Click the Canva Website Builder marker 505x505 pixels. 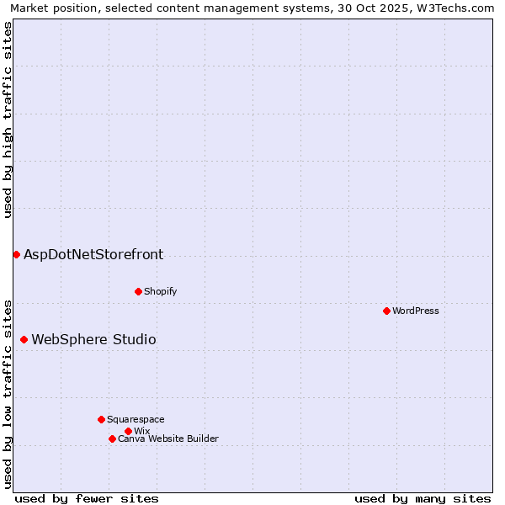point(112,439)
